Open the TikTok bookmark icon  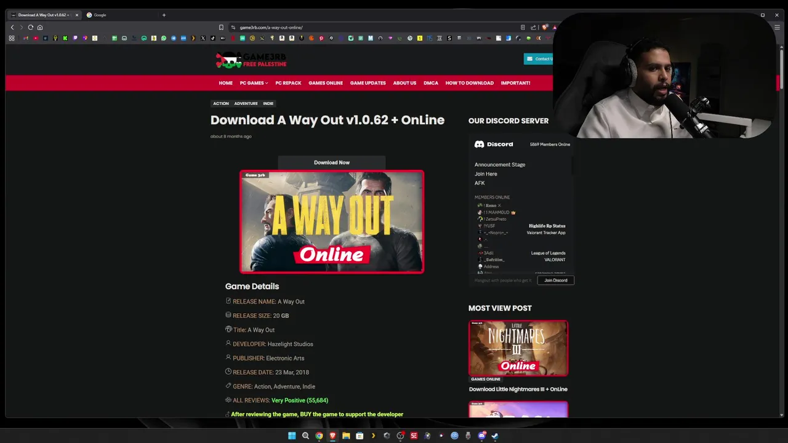(x=213, y=38)
